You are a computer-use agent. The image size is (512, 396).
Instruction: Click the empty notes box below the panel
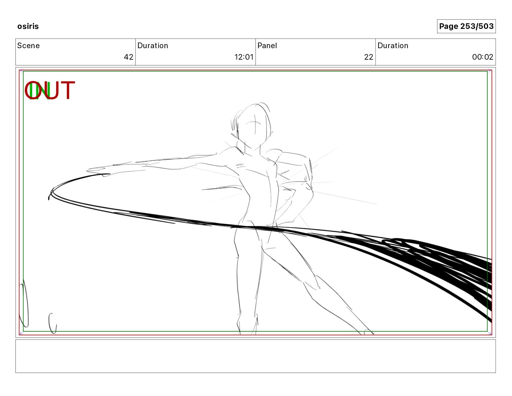(x=255, y=356)
